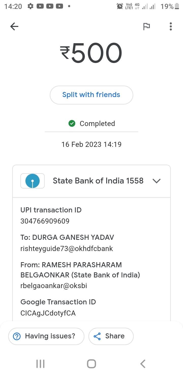Screen dimensions: 183x376
Task: Open the three-dot overflow menu
Action: (x=171, y=26)
